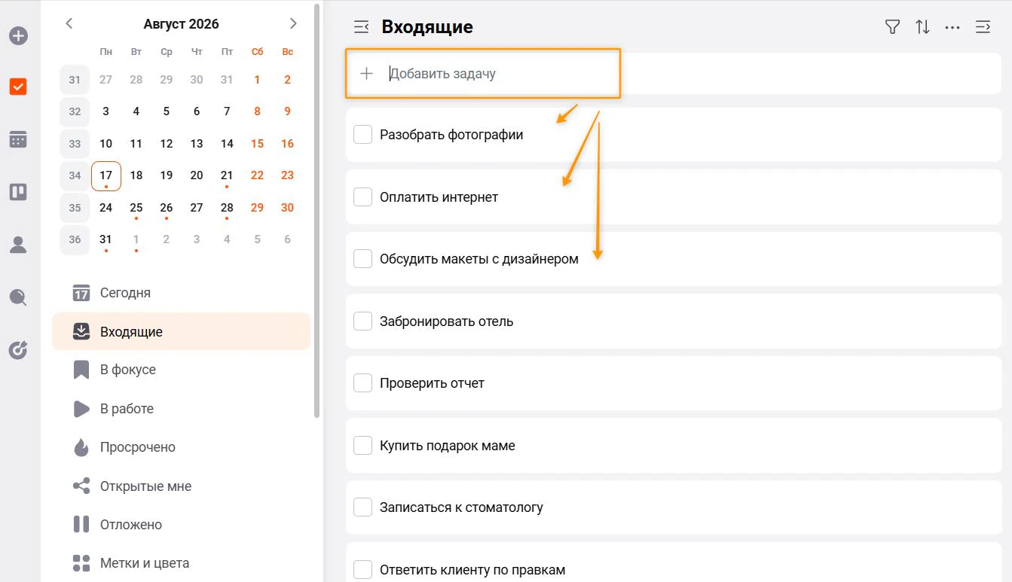
Task: Click the search magnifier icon in left rail
Action: pyautogui.click(x=18, y=297)
